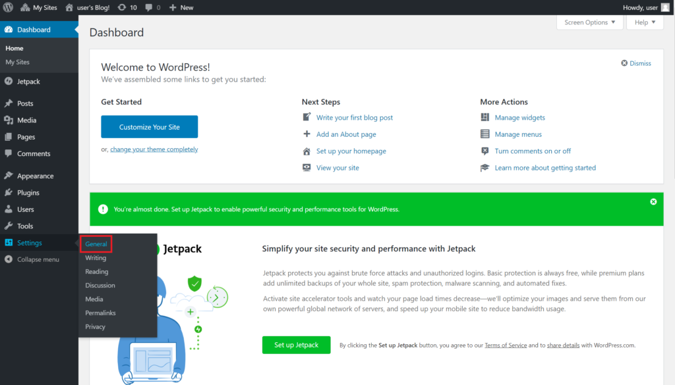Click the WordPress logo in admin bar
This screenshot has height=385, width=675.
(x=8, y=7)
